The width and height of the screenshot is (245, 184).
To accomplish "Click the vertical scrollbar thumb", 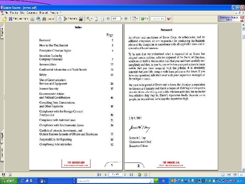I will pyautogui.click(x=243, y=36).
